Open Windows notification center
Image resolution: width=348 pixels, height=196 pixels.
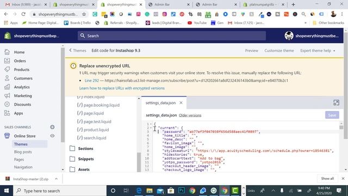tap(339, 191)
